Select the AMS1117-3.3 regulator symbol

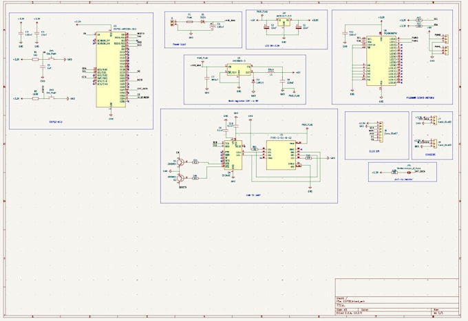pyautogui.click(x=284, y=22)
